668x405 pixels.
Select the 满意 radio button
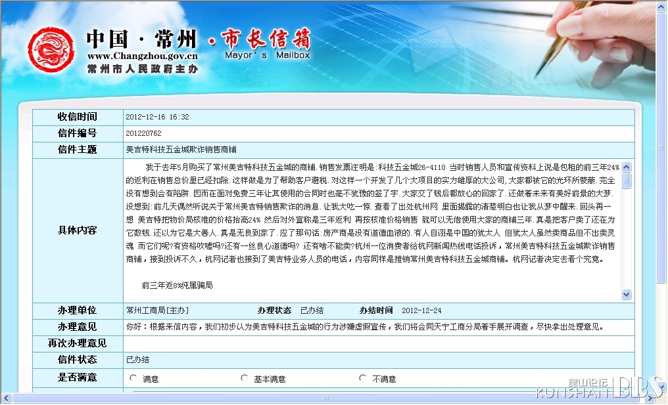pos(133,378)
